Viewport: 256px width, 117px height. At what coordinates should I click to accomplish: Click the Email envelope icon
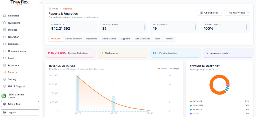click(5, 58)
